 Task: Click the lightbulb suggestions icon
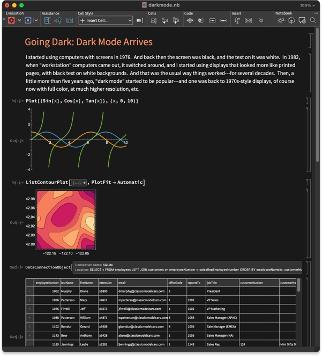[58, 20]
